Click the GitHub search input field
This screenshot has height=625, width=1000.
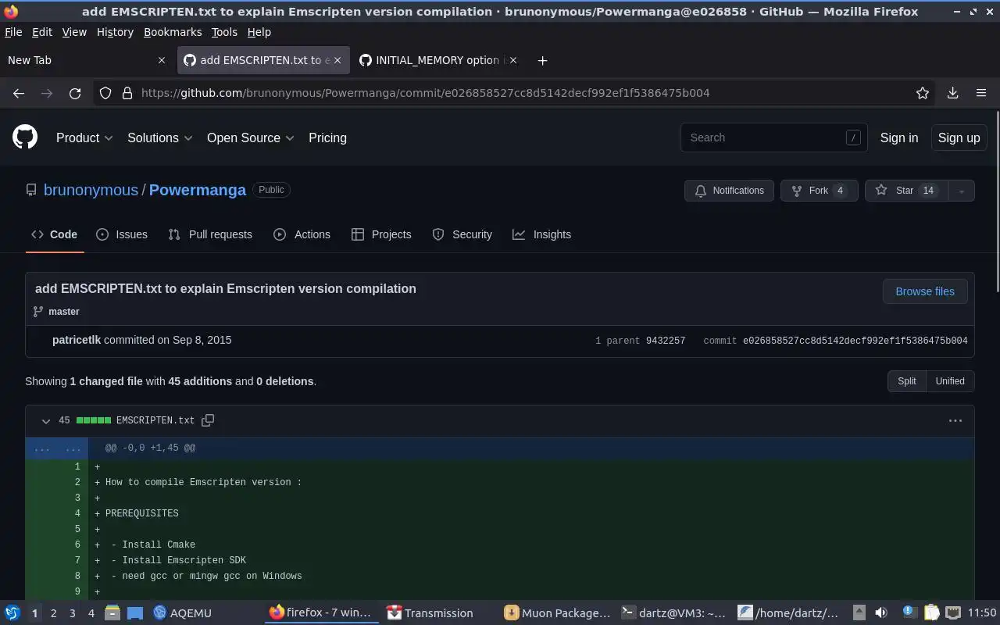(773, 137)
